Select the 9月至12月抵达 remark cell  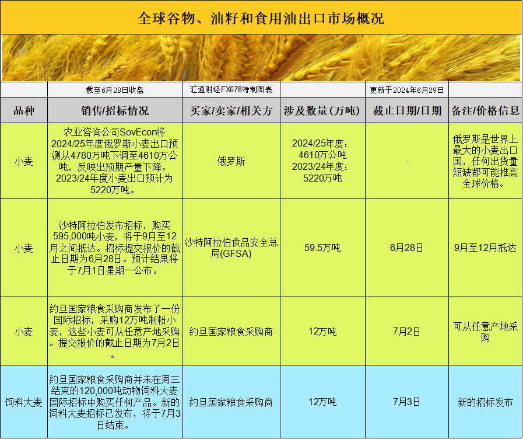pos(485,248)
